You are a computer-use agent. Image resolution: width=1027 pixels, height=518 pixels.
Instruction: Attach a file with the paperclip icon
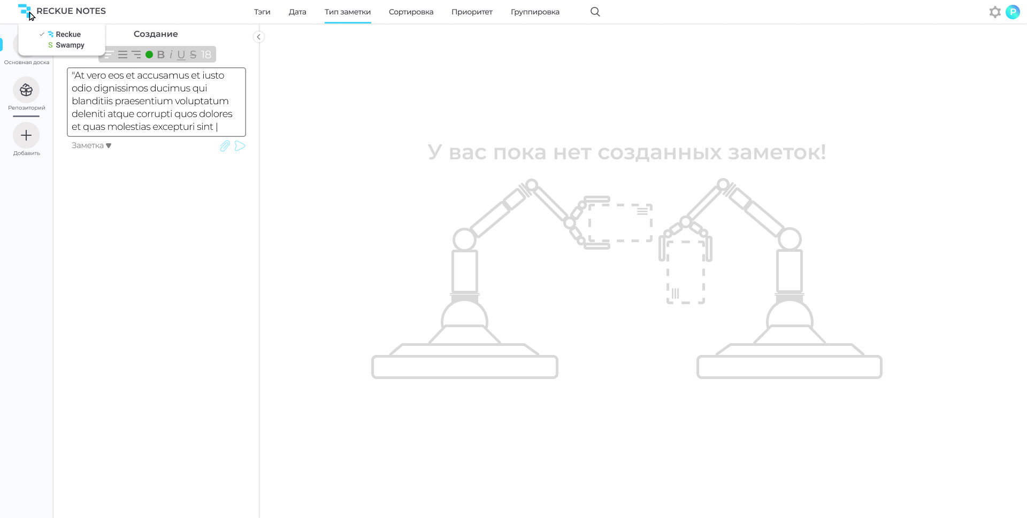coord(224,145)
